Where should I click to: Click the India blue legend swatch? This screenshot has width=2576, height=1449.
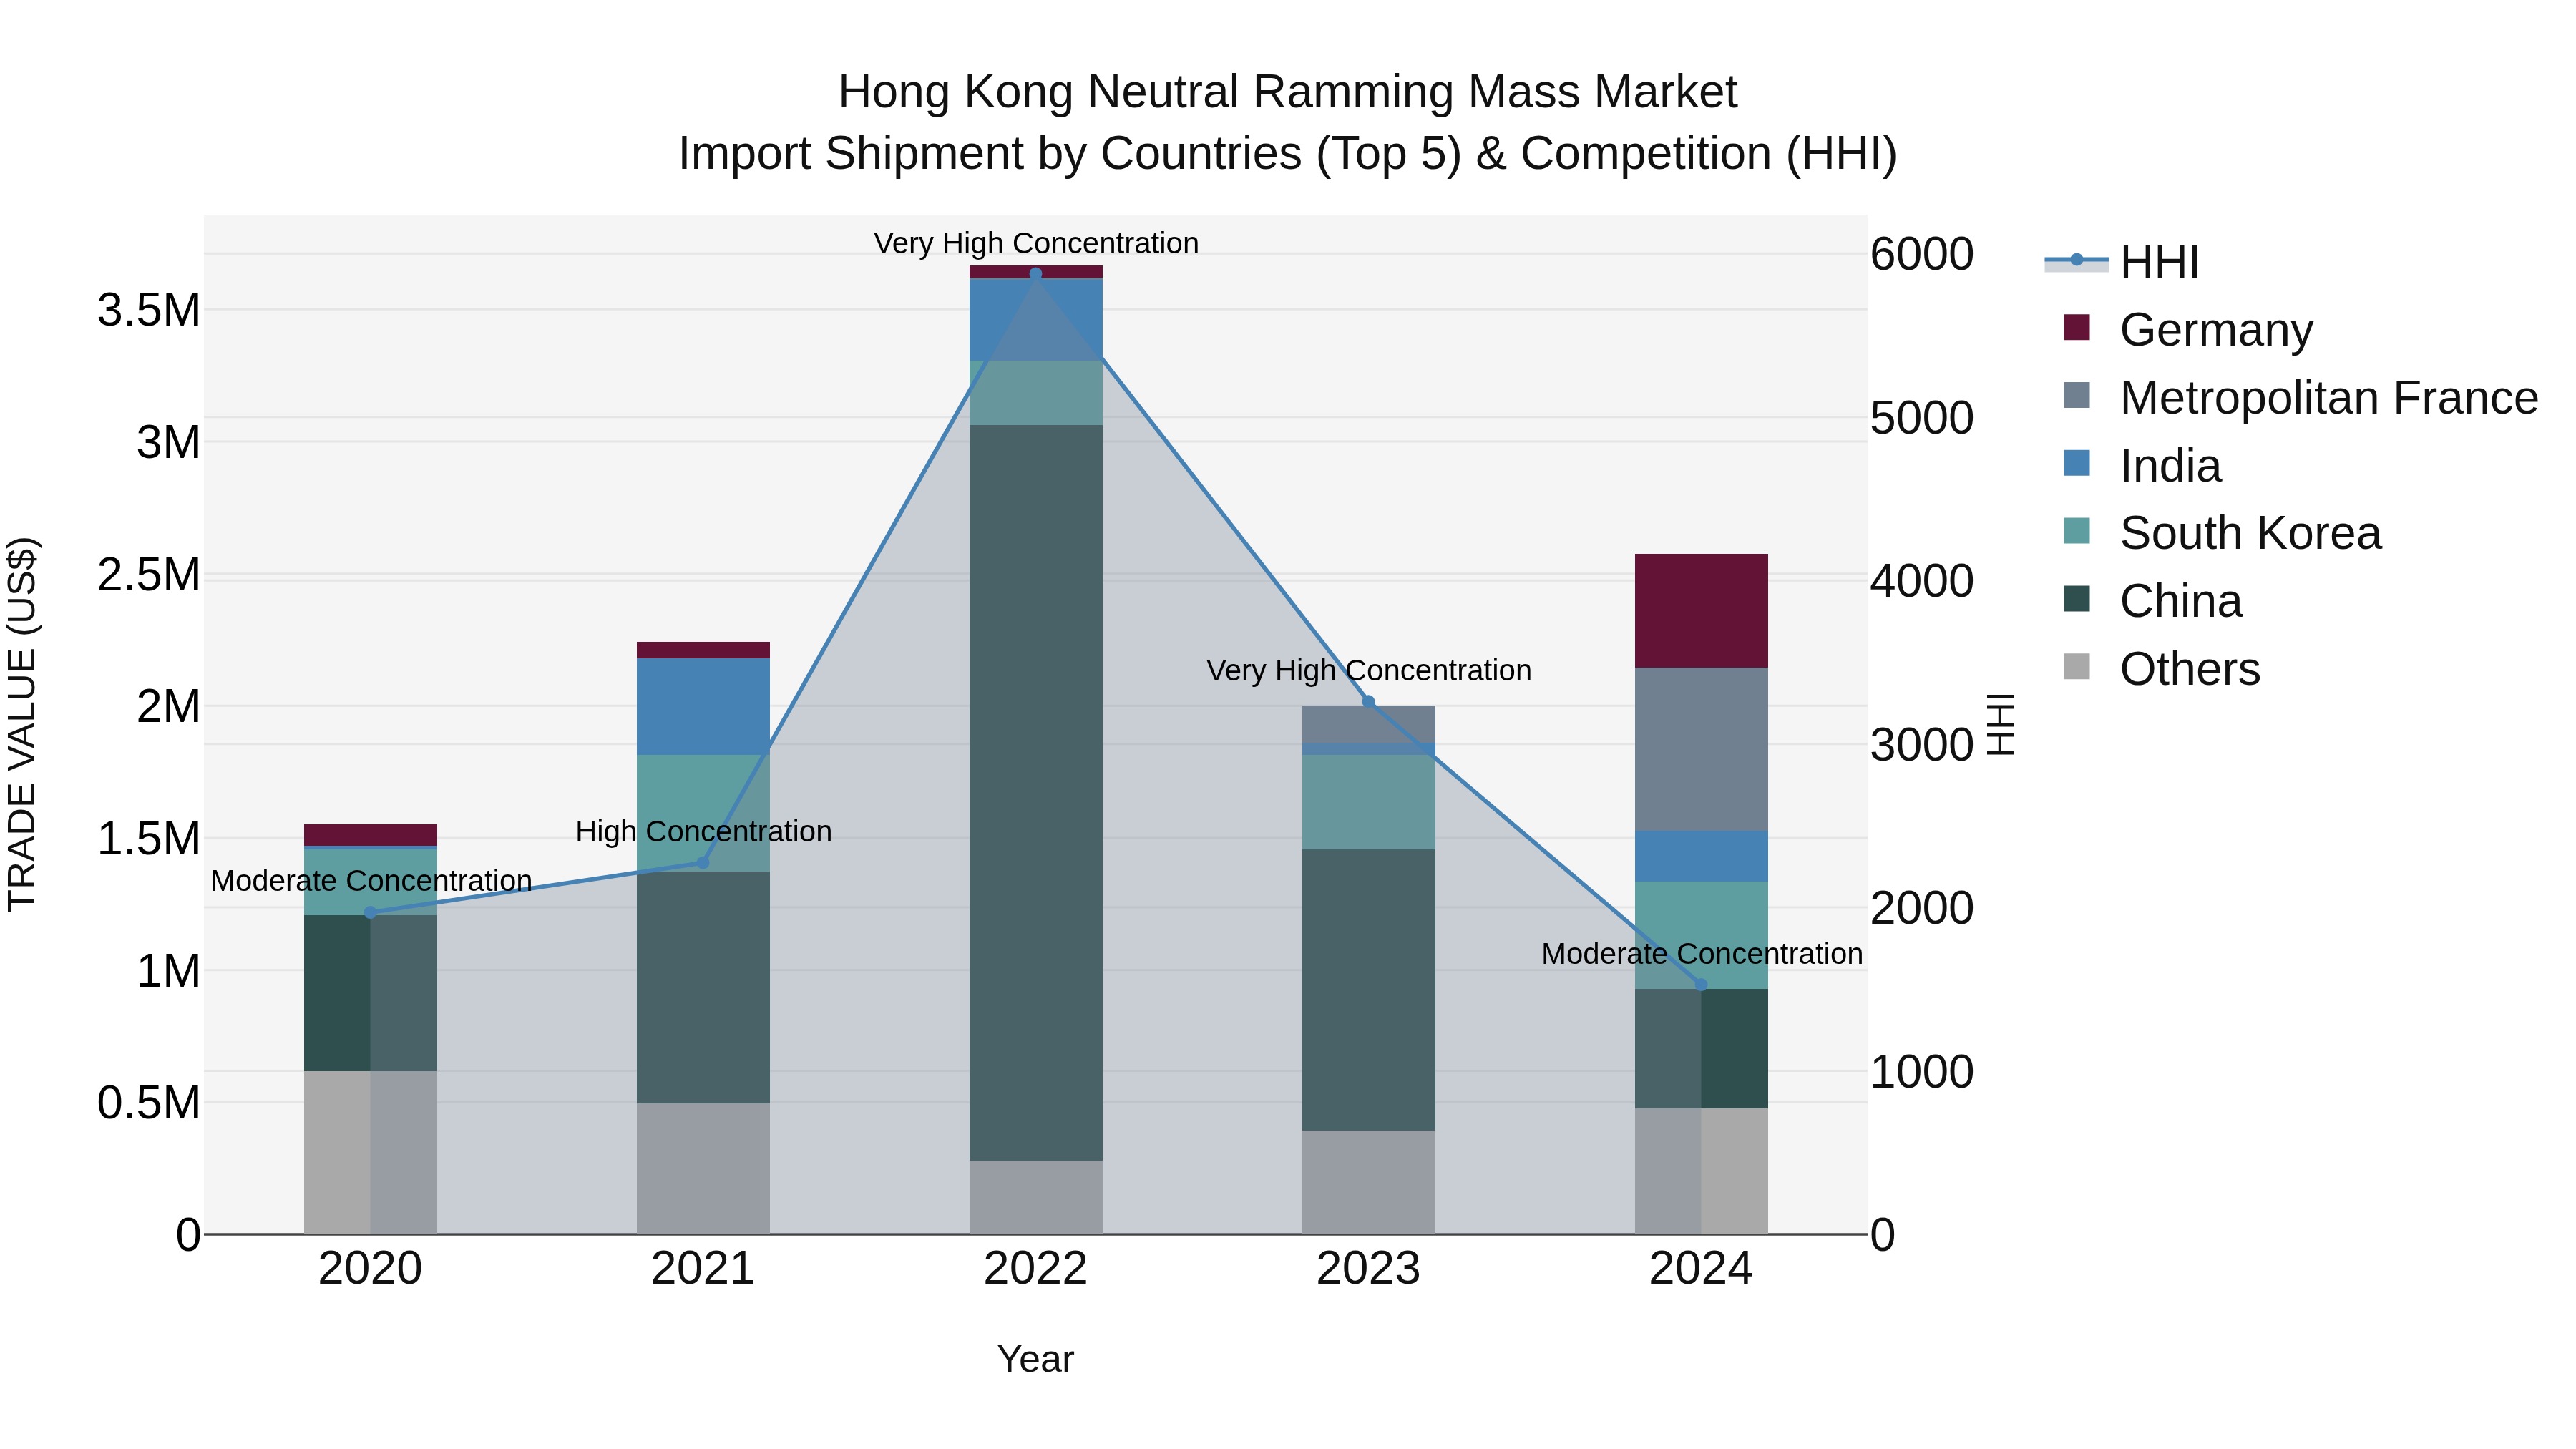tap(2077, 463)
